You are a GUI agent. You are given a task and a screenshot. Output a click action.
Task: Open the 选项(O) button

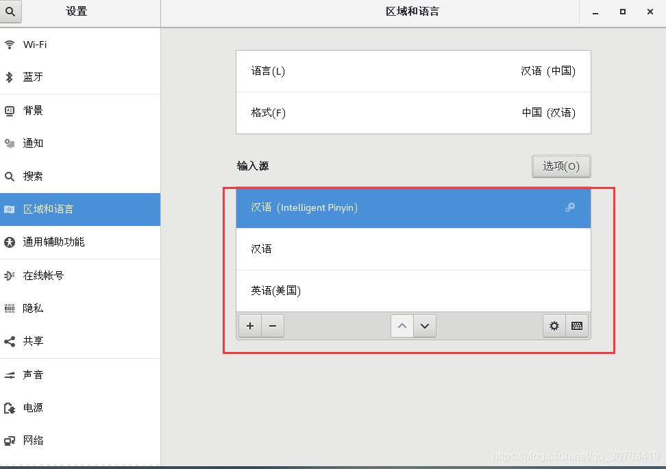point(561,166)
